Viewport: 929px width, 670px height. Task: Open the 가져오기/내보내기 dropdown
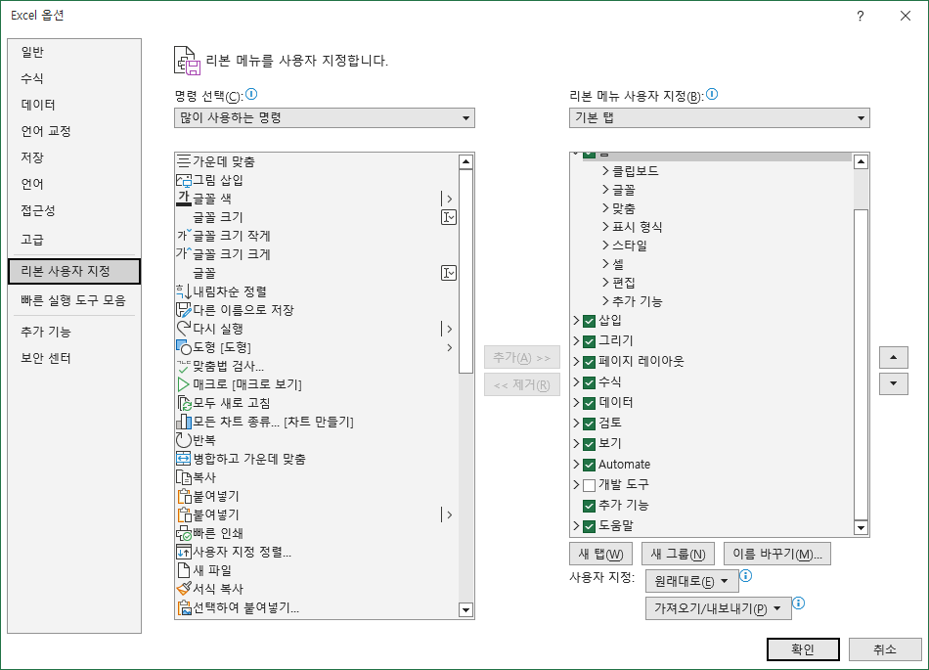(x=718, y=608)
